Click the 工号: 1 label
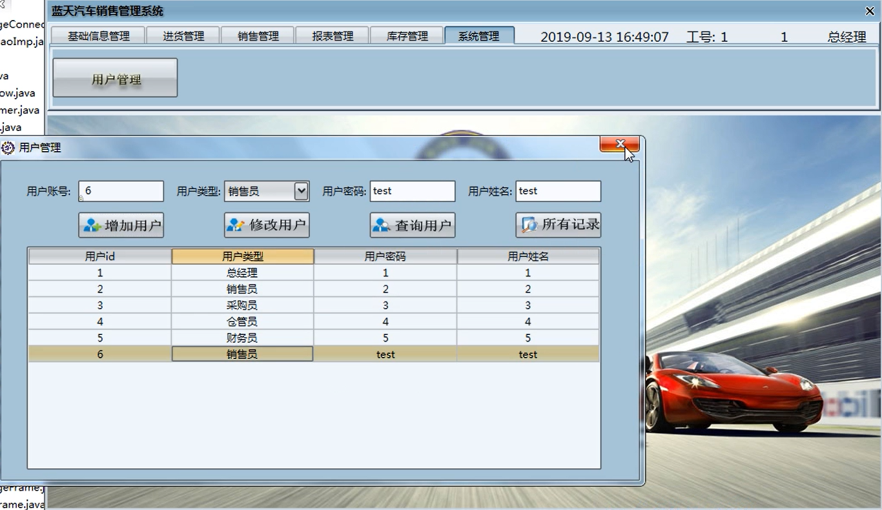882x510 pixels. (x=707, y=37)
